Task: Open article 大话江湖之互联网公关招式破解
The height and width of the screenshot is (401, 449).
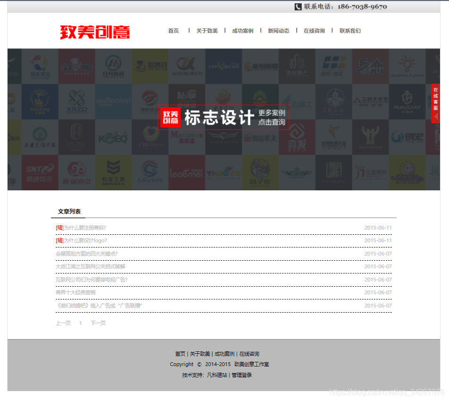Action: 90,266
